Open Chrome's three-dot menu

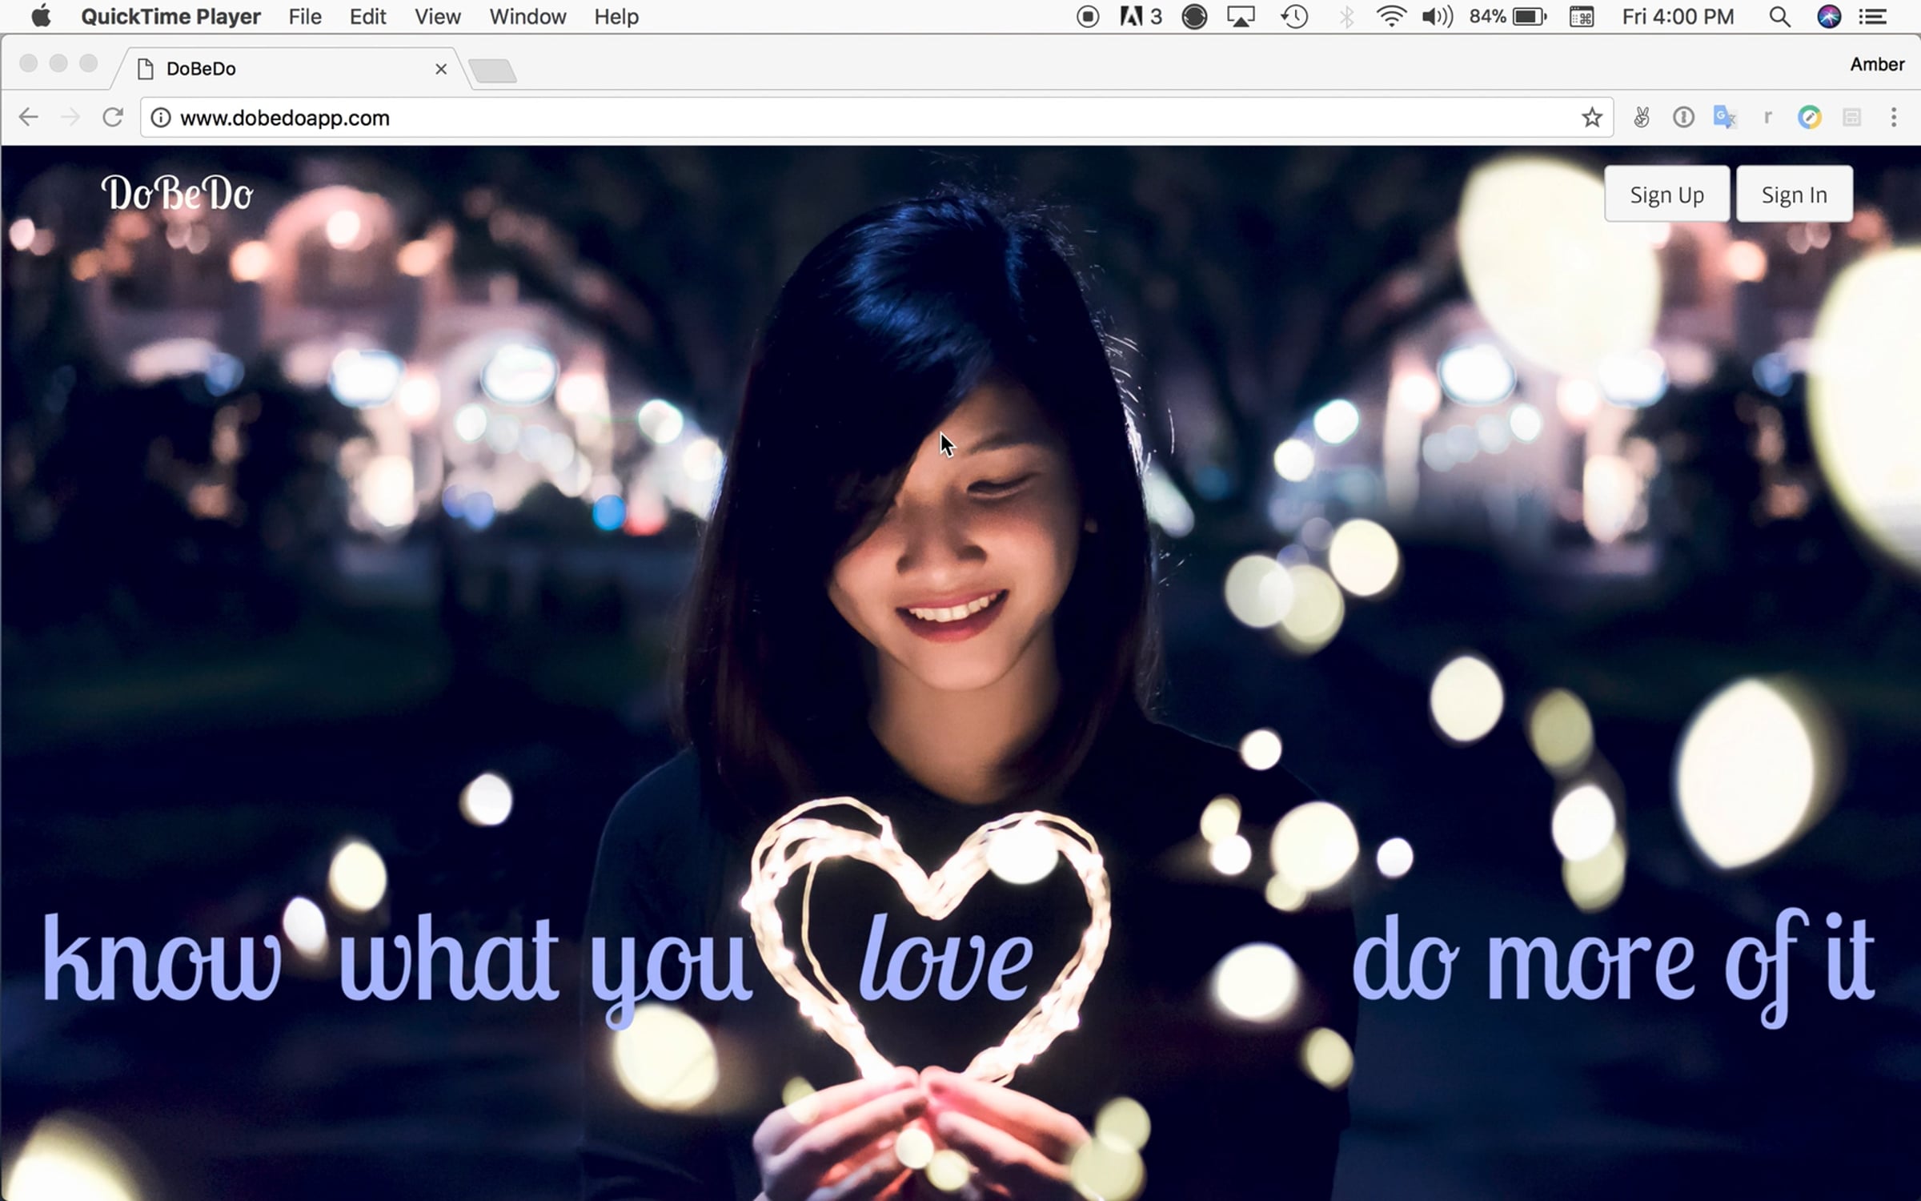coord(1893,118)
